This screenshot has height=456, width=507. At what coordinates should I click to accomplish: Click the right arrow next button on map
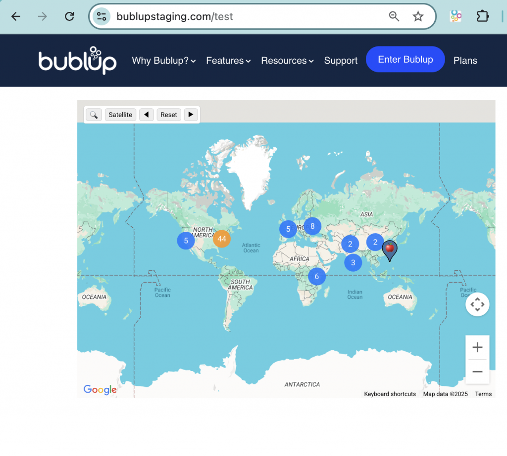[x=191, y=115]
